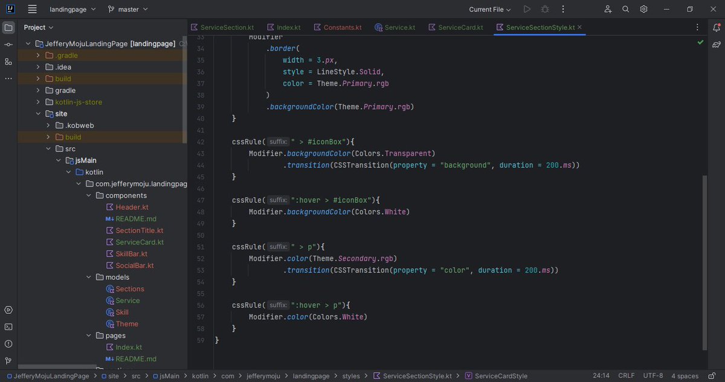
Task: Open the Structure tool window
Action: point(8,62)
